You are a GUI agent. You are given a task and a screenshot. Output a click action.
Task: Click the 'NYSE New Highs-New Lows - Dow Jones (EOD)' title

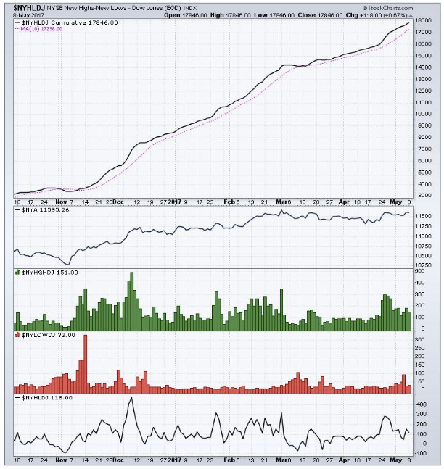tap(114, 8)
